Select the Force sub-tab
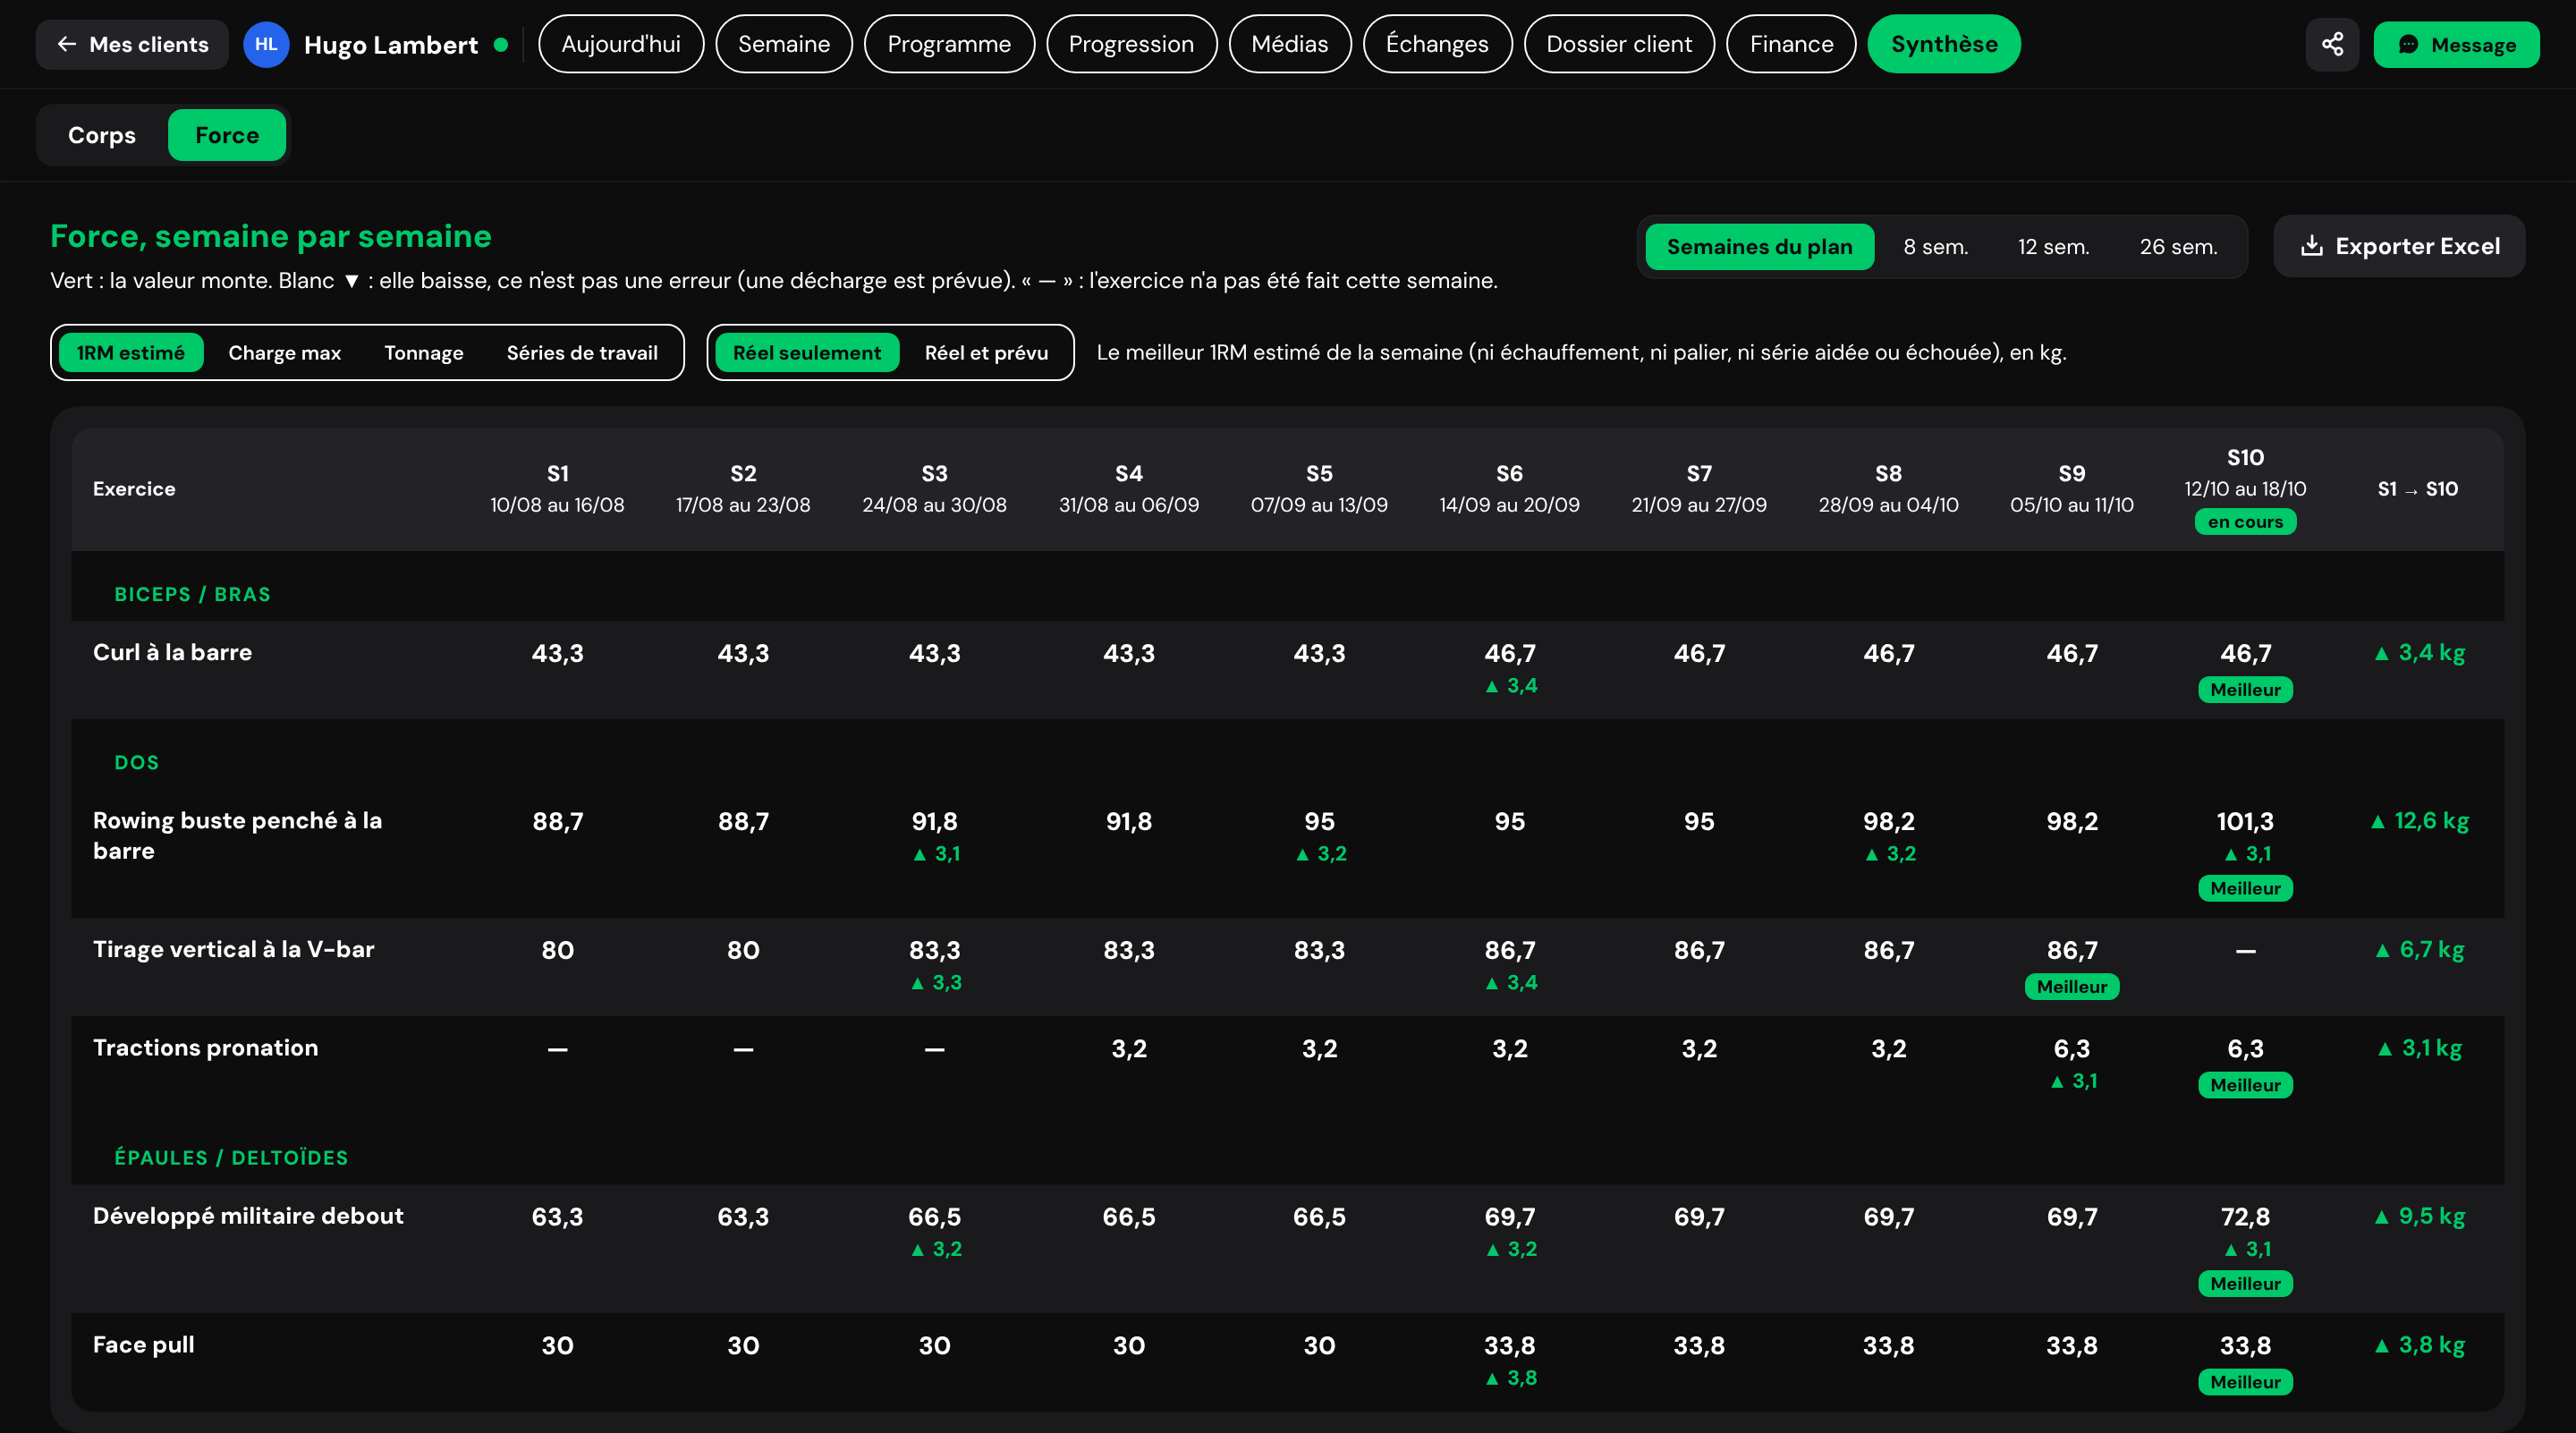Image resolution: width=2576 pixels, height=1433 pixels. click(x=227, y=135)
